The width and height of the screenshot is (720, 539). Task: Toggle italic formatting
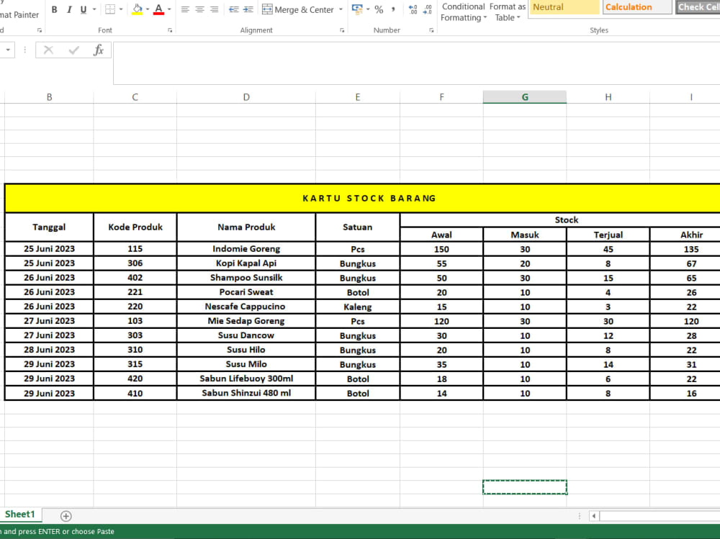click(x=69, y=9)
